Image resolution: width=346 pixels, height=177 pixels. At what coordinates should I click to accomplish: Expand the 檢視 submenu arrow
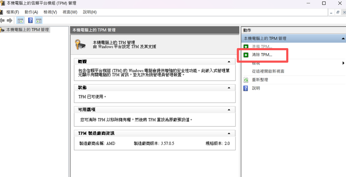point(343,63)
